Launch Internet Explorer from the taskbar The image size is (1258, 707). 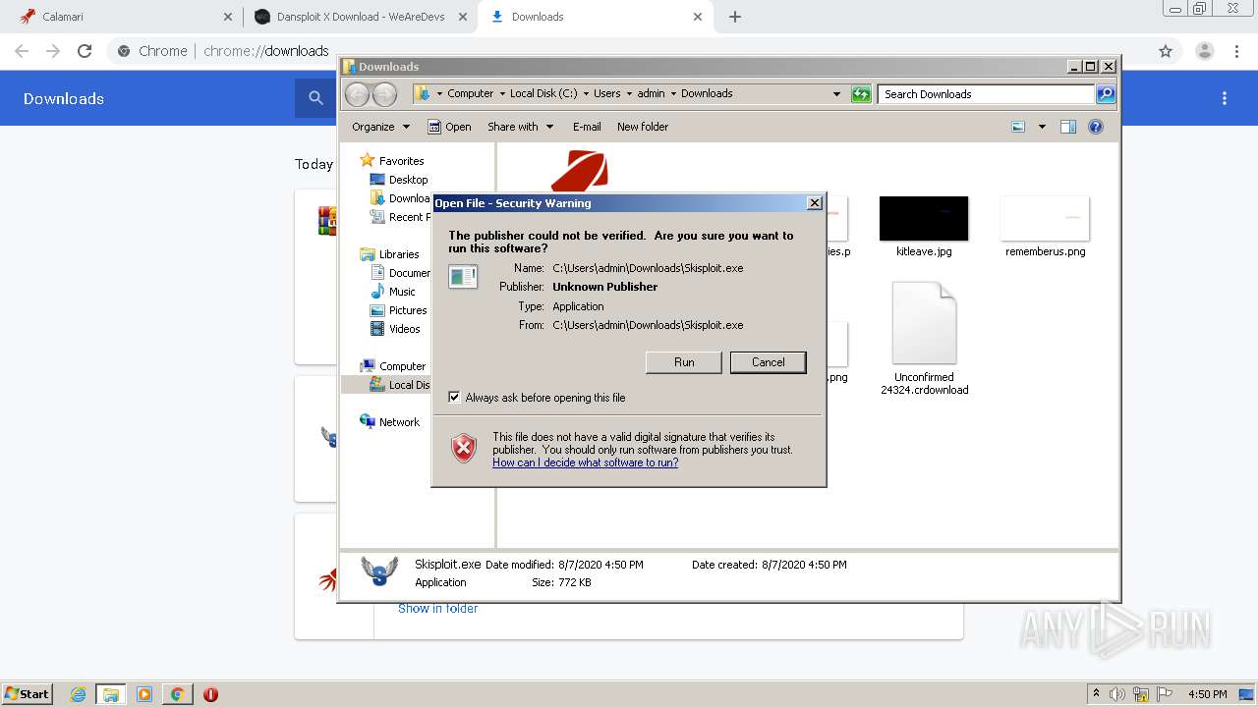(x=79, y=694)
